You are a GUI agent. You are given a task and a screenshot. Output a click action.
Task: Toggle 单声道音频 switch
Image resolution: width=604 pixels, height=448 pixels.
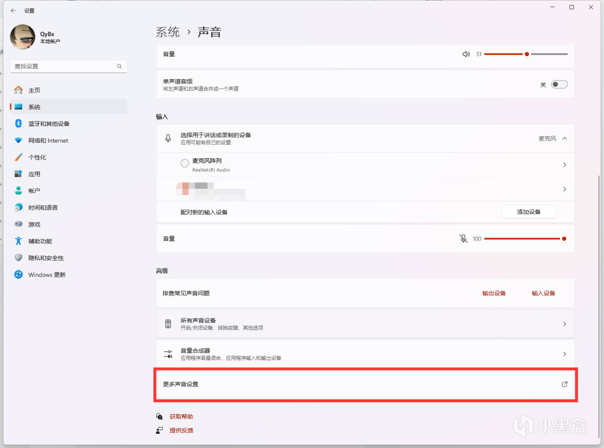tap(560, 85)
